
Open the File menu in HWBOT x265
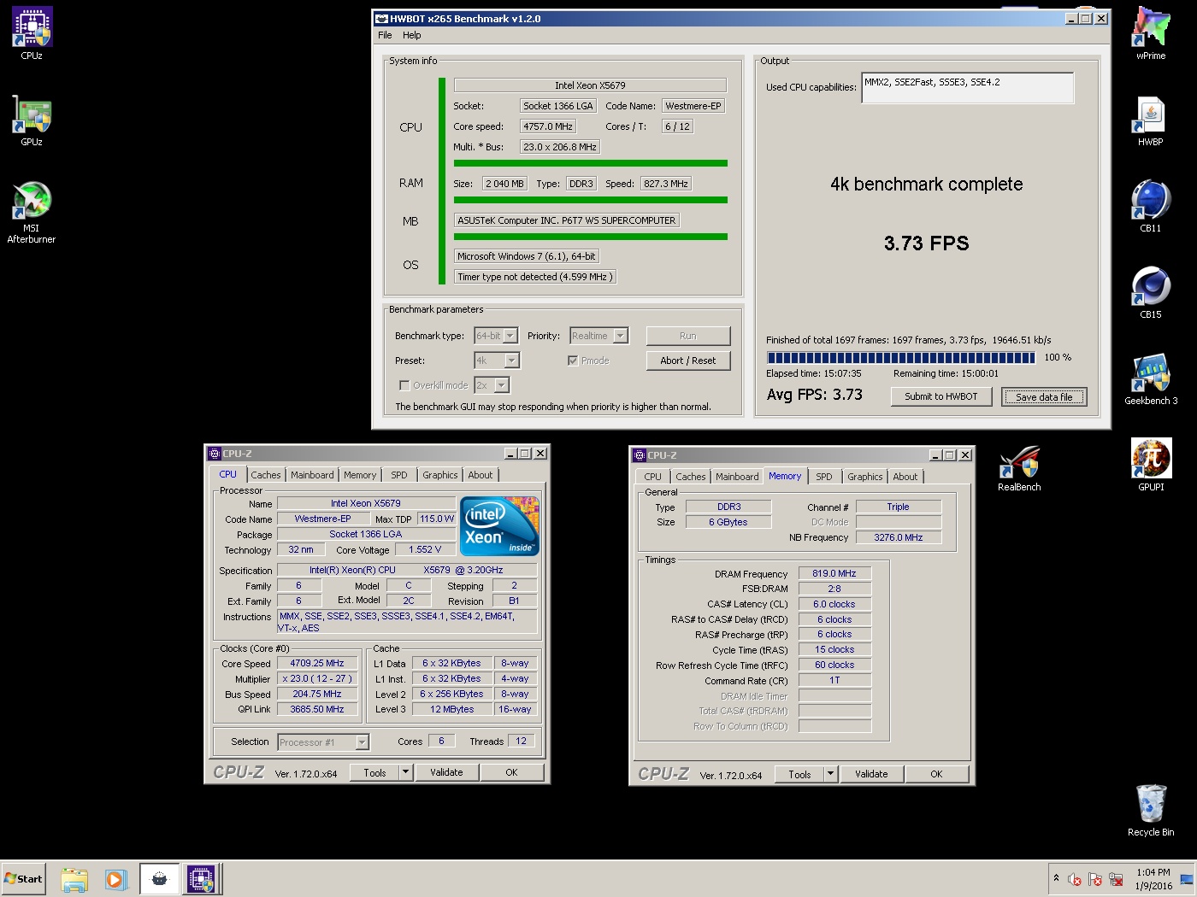pos(385,35)
